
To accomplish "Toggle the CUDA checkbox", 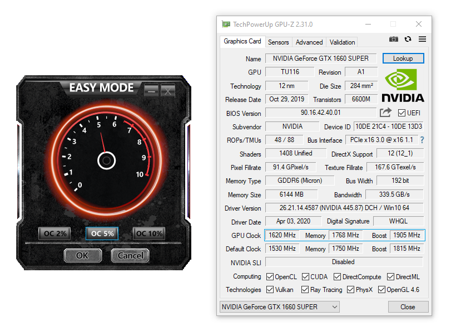I will point(305,277).
